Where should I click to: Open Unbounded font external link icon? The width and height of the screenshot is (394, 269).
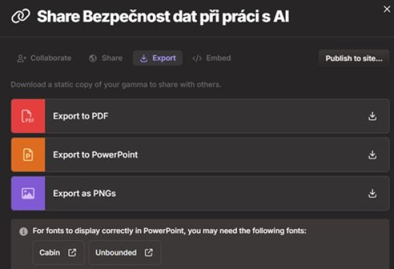pos(148,253)
